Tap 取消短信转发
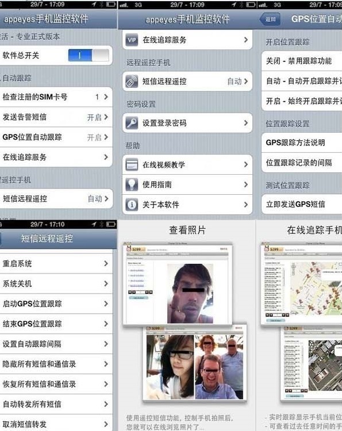This screenshot has height=431, width=342. (56, 424)
